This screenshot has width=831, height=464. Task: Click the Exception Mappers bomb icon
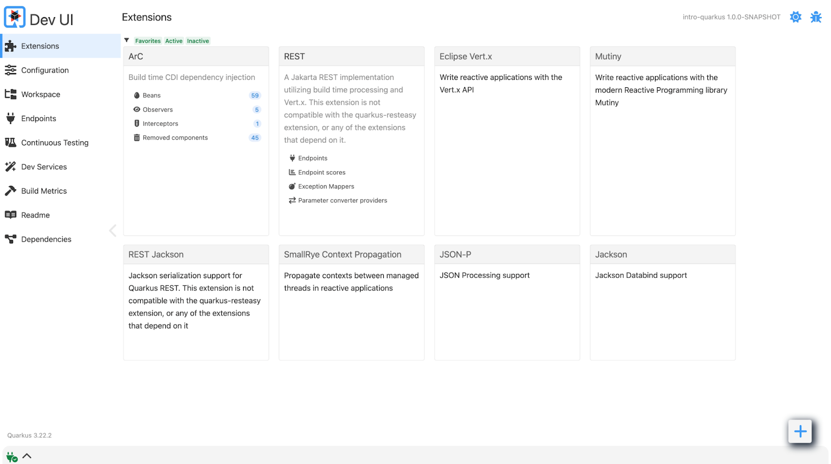(292, 186)
